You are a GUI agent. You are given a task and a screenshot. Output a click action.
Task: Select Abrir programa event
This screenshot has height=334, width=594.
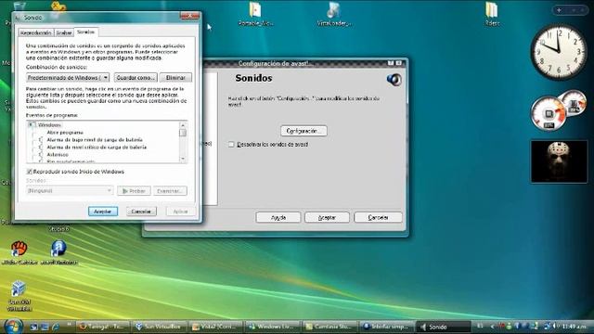coord(65,133)
